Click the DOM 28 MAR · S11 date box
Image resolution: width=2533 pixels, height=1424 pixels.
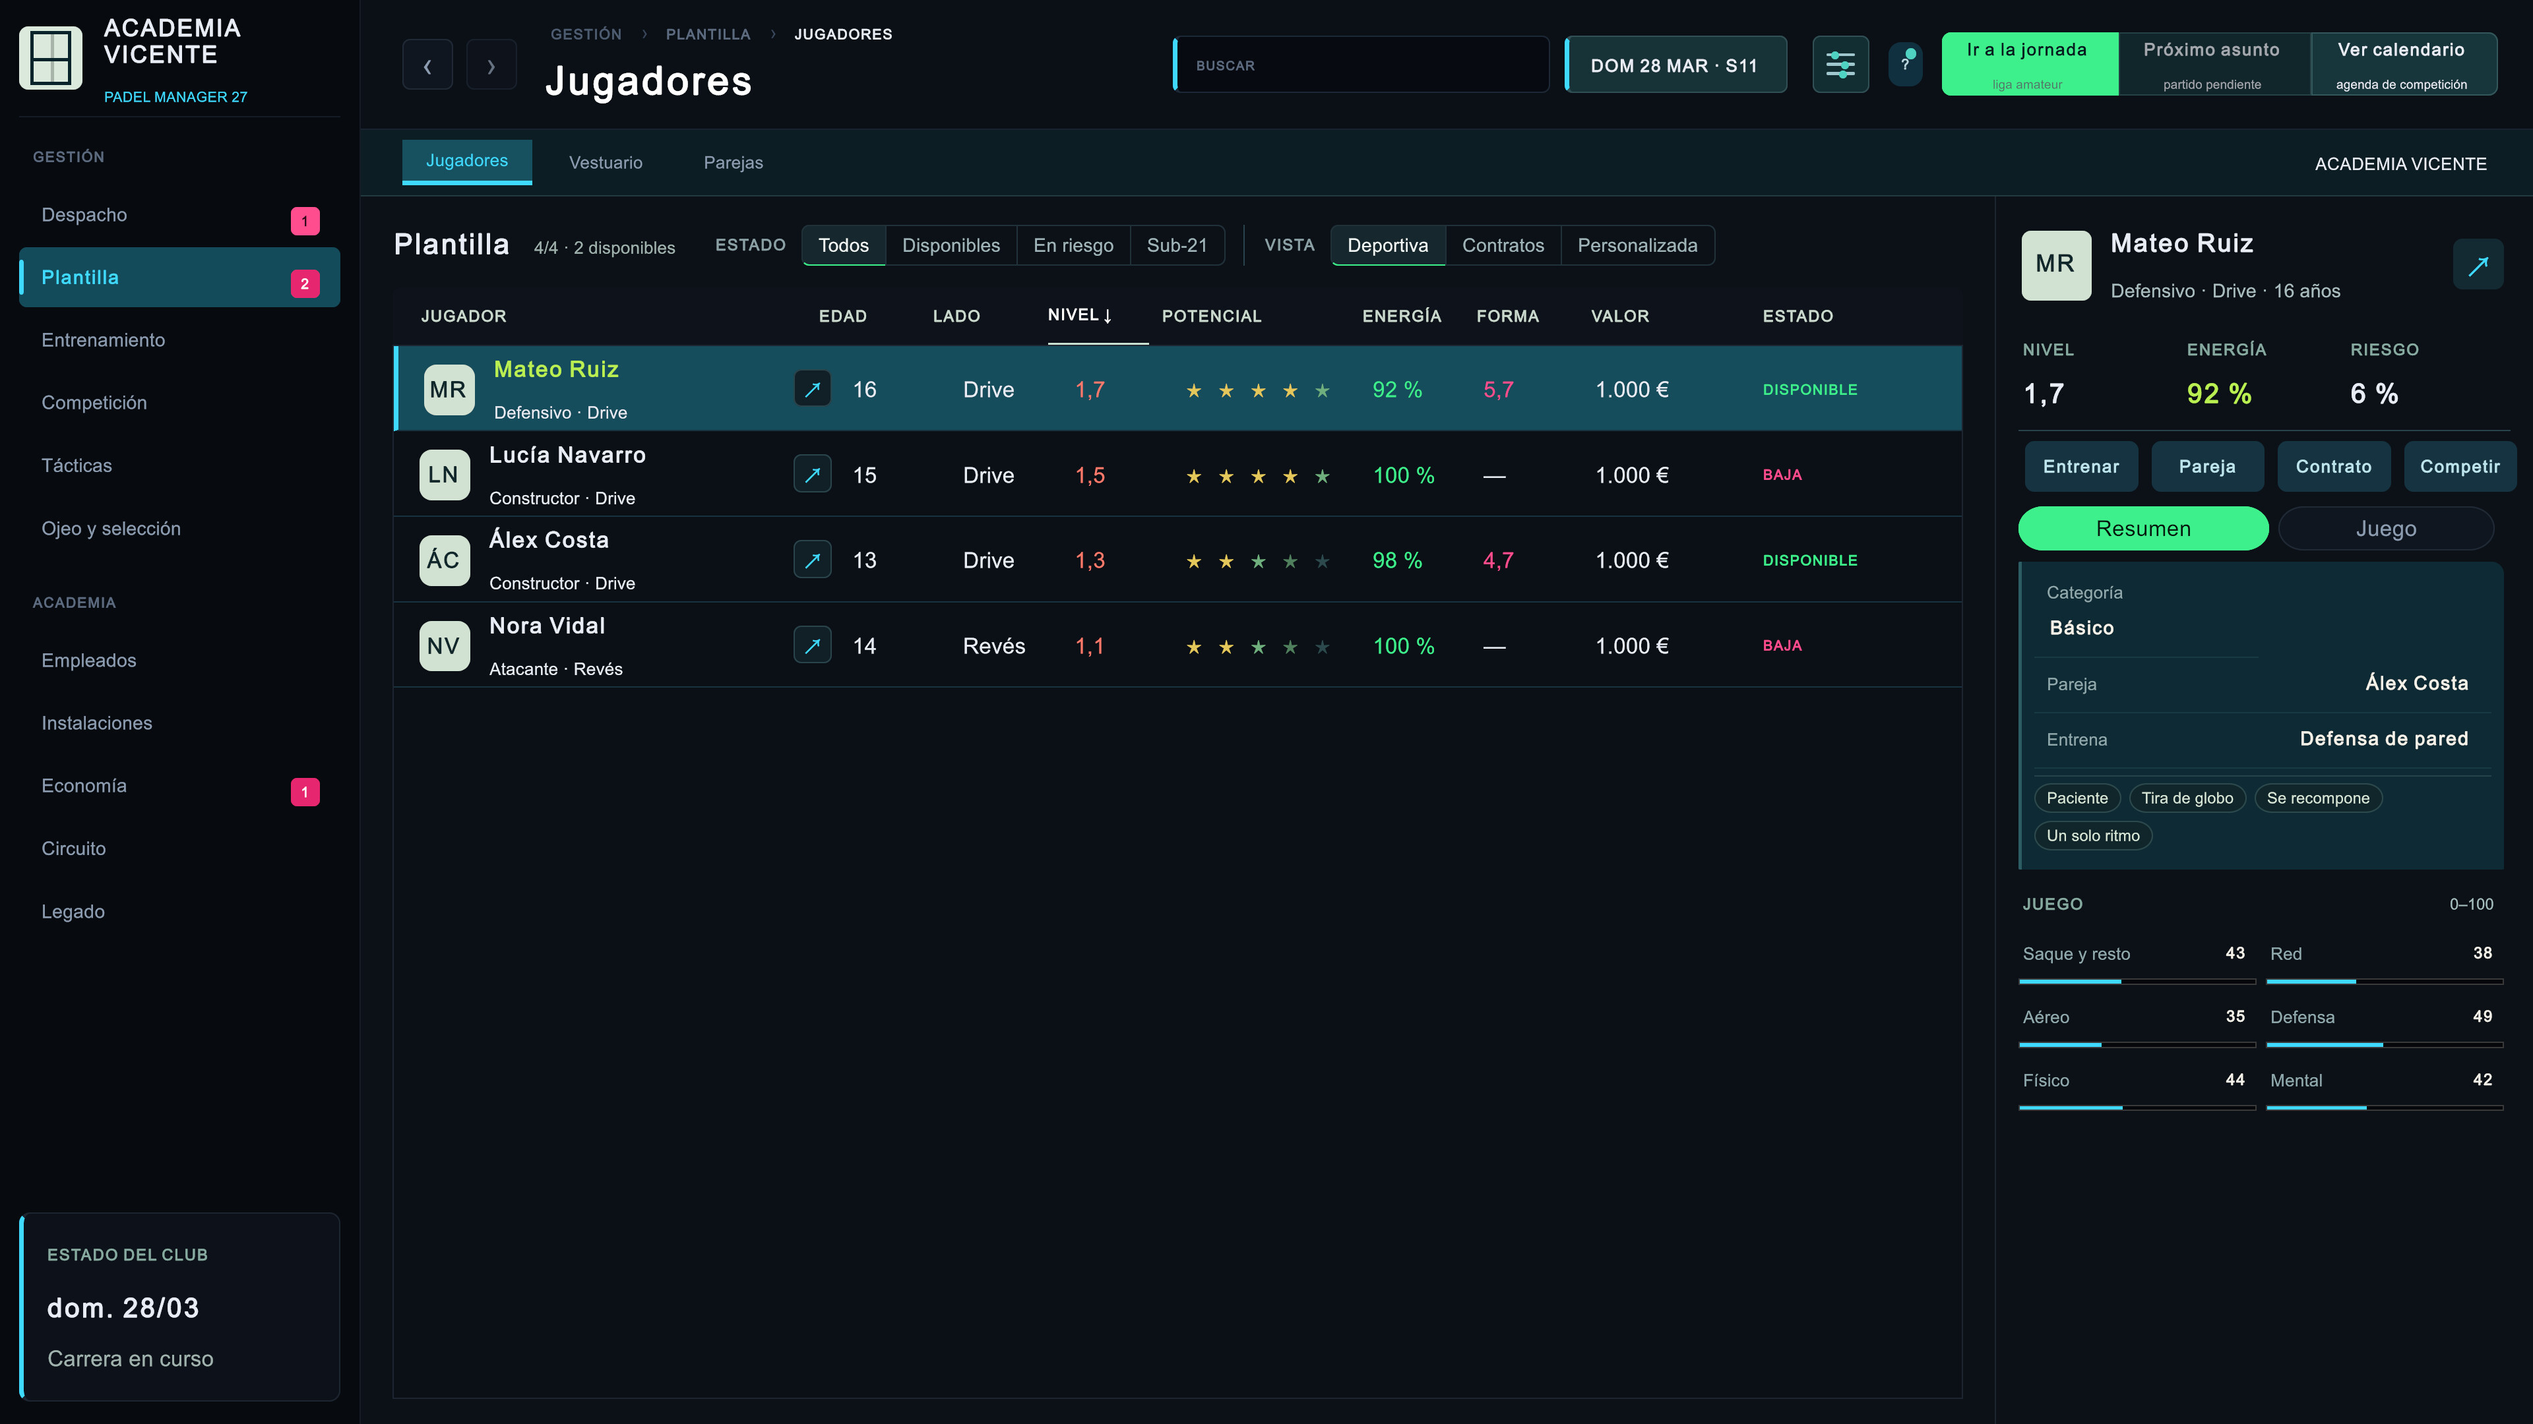(1675, 65)
